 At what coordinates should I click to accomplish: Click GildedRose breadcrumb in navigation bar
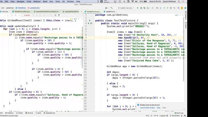(21, 8)
